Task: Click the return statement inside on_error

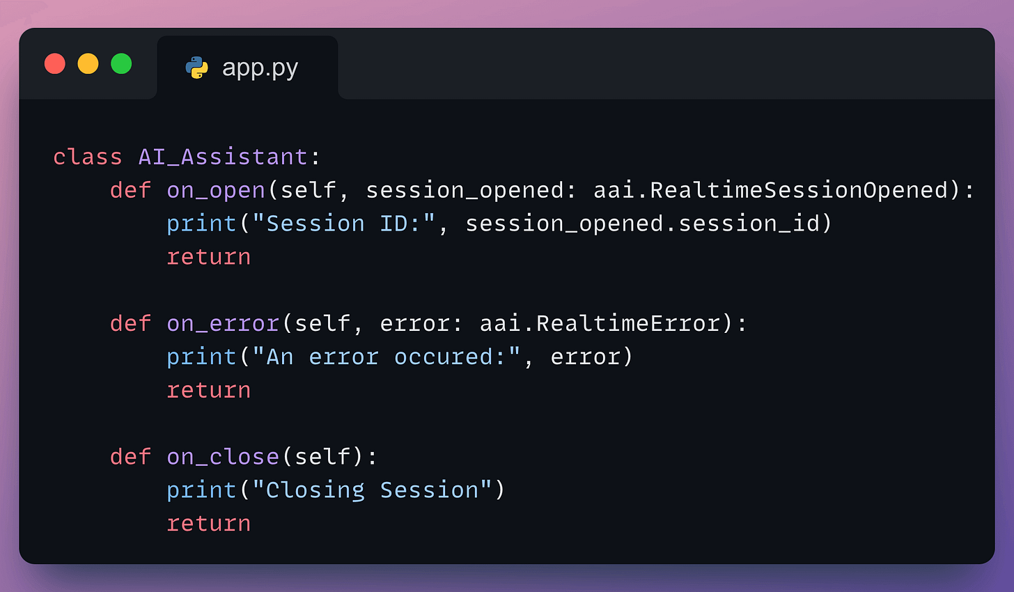Action: pyautogui.click(x=209, y=390)
